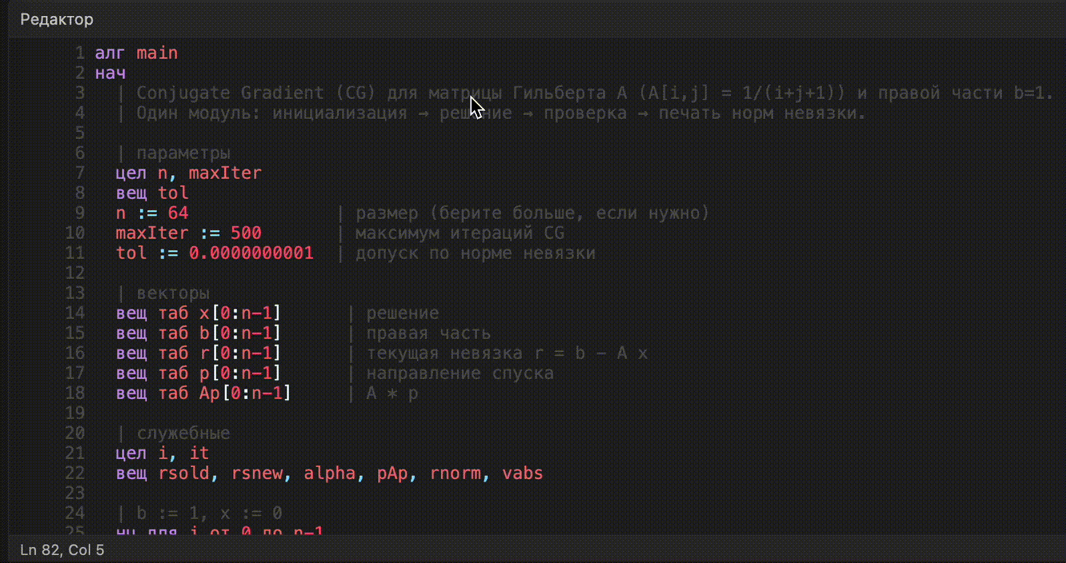Click the 'Ln 82, Col 5' status indicator
Image resolution: width=1066 pixels, height=563 pixels.
pyautogui.click(x=62, y=550)
